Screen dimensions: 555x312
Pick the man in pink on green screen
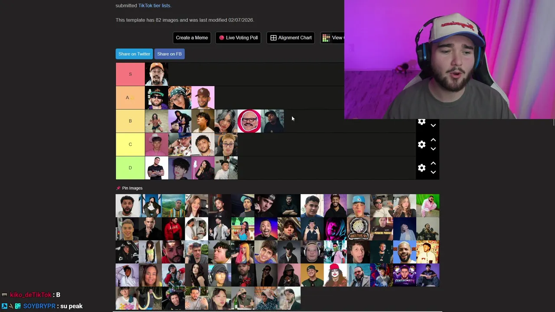(428, 206)
